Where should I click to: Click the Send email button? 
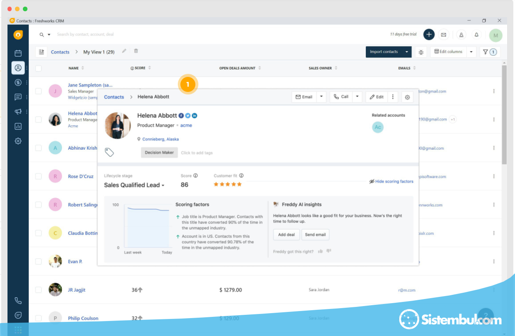315,235
